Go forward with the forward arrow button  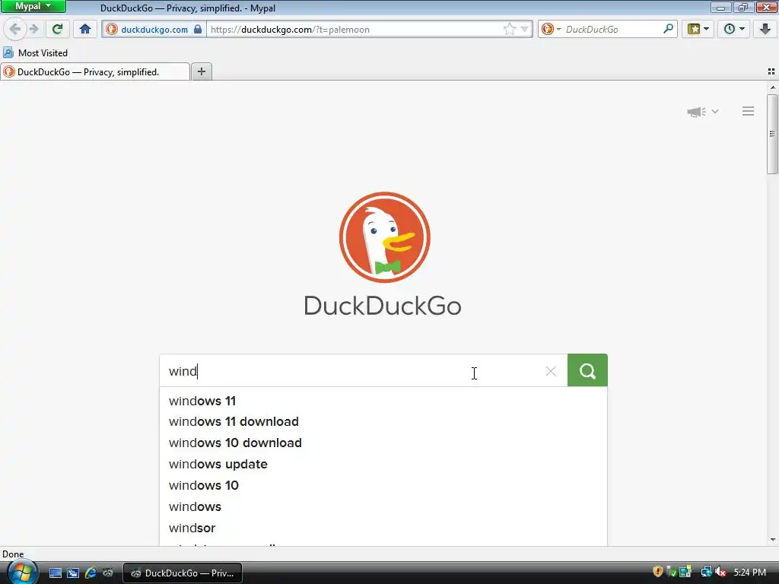pyautogui.click(x=33, y=30)
